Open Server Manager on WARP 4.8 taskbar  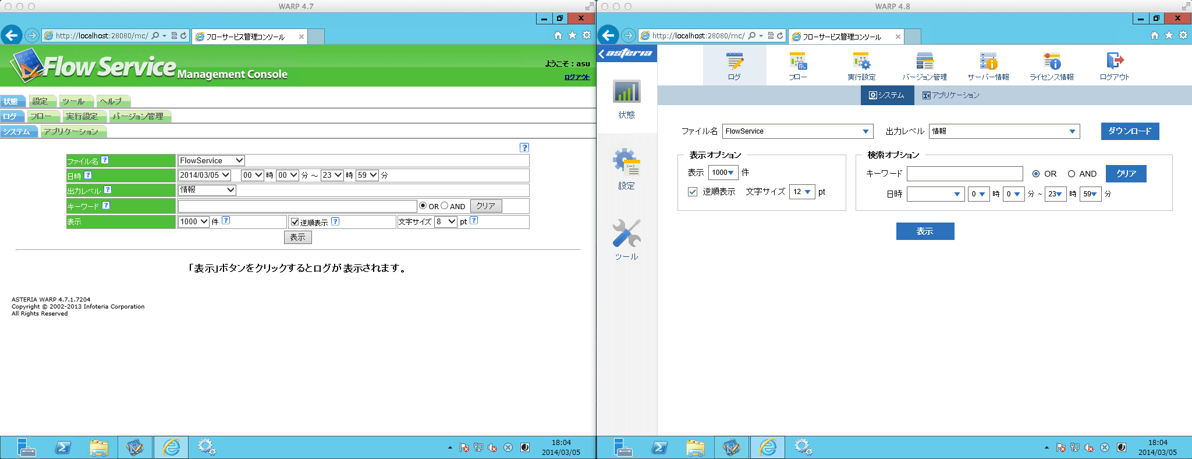pos(623,447)
